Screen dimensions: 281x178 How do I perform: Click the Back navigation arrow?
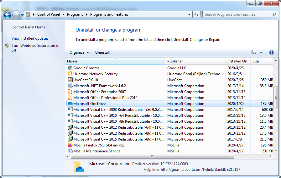tap(7, 14)
